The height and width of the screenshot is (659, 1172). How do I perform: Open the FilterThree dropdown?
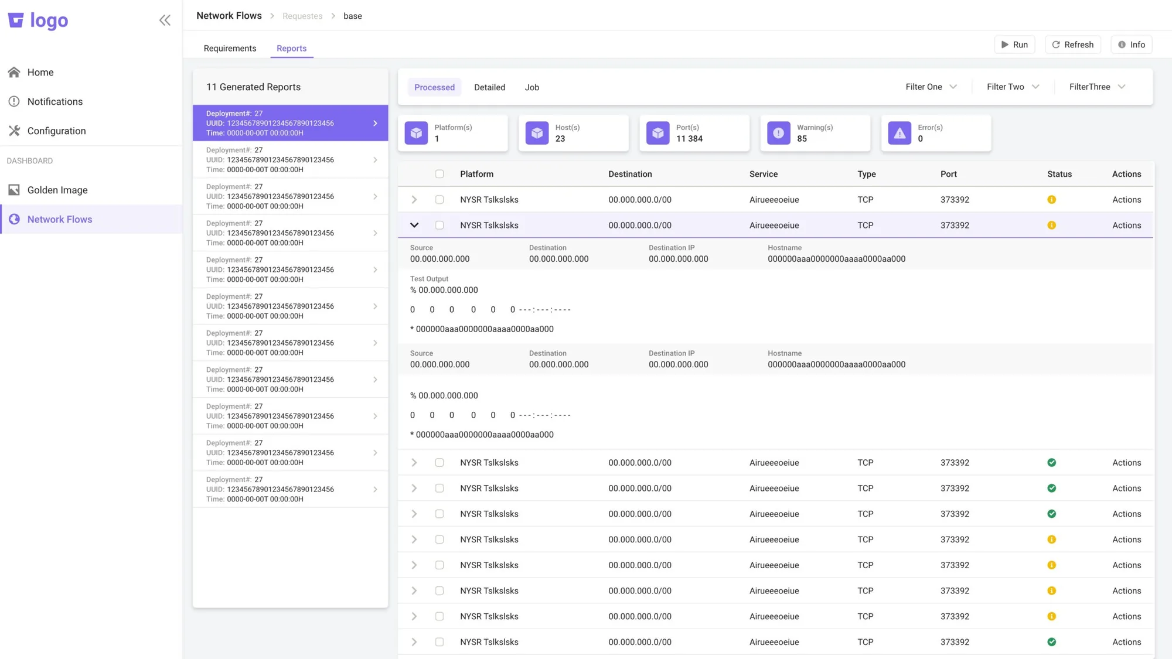pyautogui.click(x=1097, y=87)
